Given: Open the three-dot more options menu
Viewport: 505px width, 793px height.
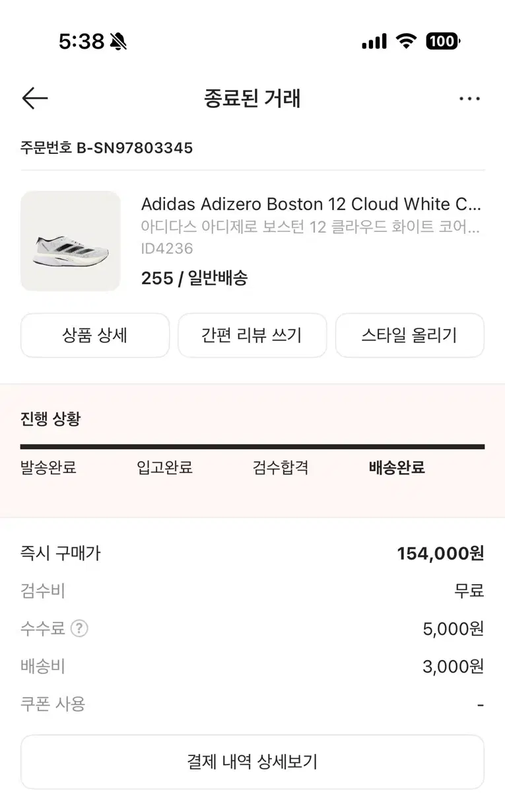Looking at the screenshot, I should click(469, 99).
